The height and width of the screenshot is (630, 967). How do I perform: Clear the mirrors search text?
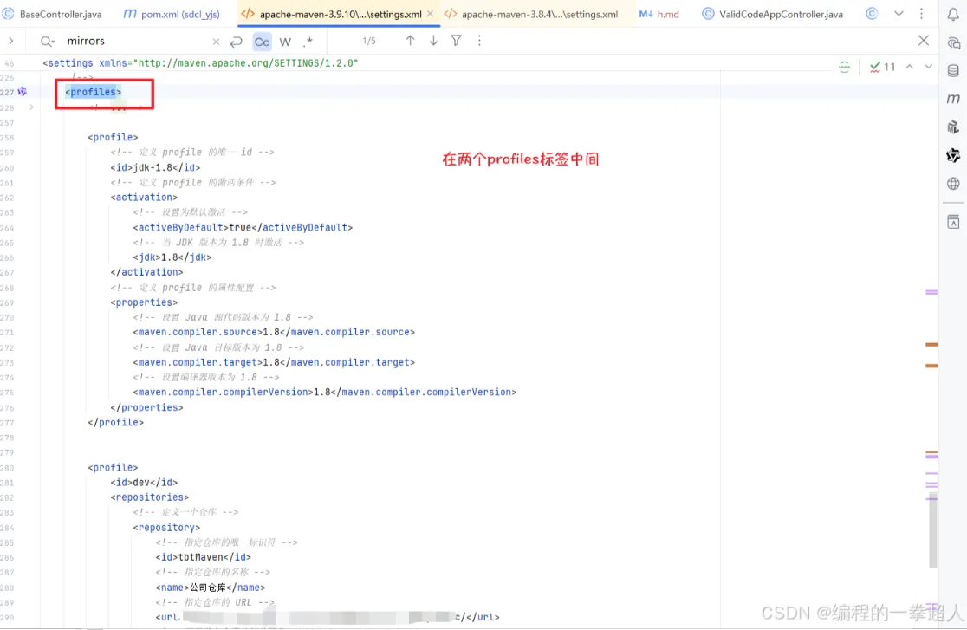pos(216,42)
